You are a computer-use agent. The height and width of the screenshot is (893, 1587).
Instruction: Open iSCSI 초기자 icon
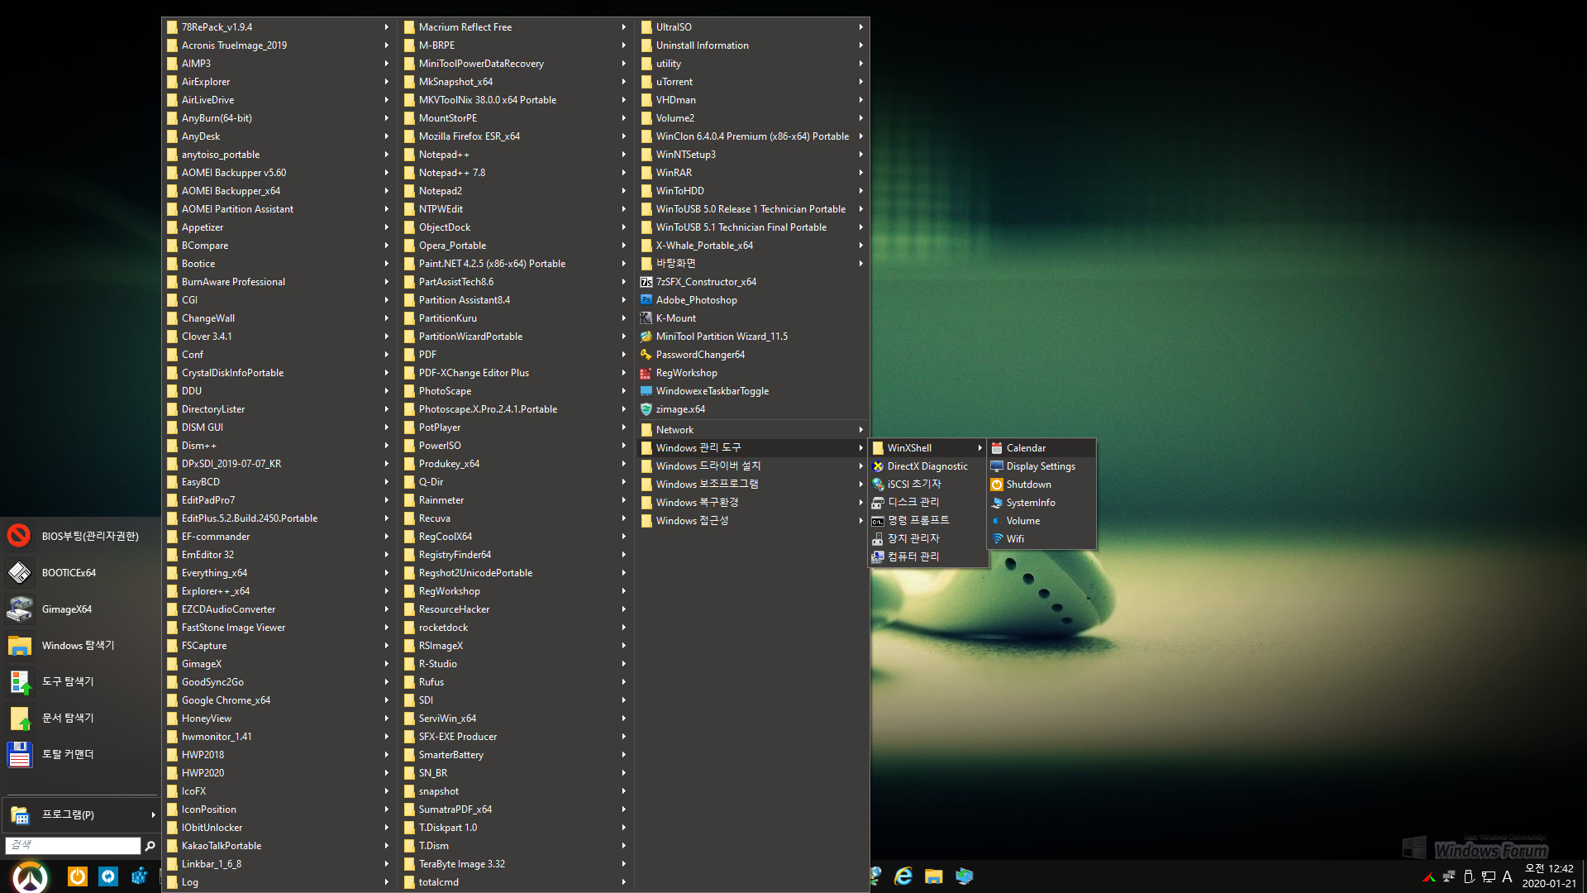coord(878,485)
